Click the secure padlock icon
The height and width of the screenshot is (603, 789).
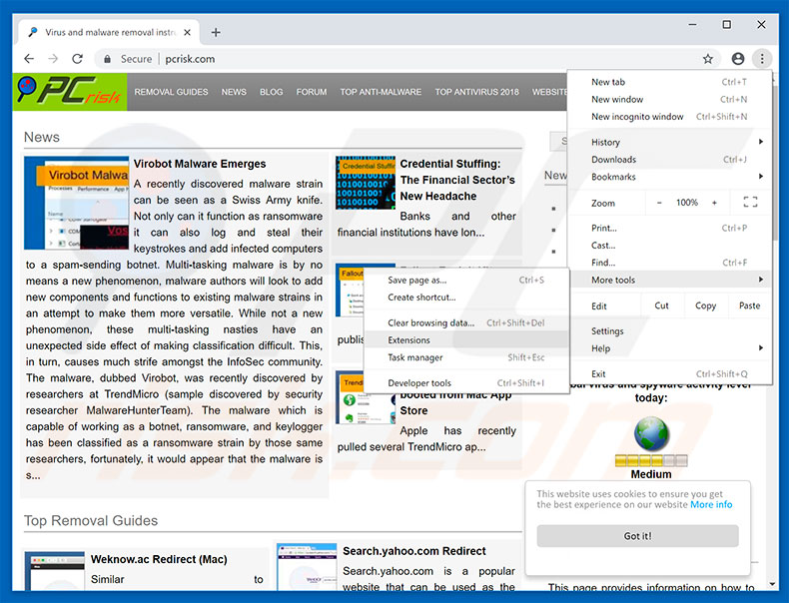point(107,59)
